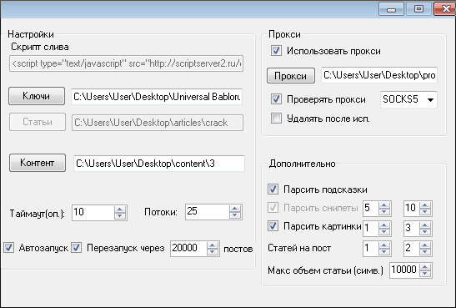Image resolution: width=456 pixels, height=308 pixels.
Task: Increase Таймаут value with up arrow
Action: point(120,209)
